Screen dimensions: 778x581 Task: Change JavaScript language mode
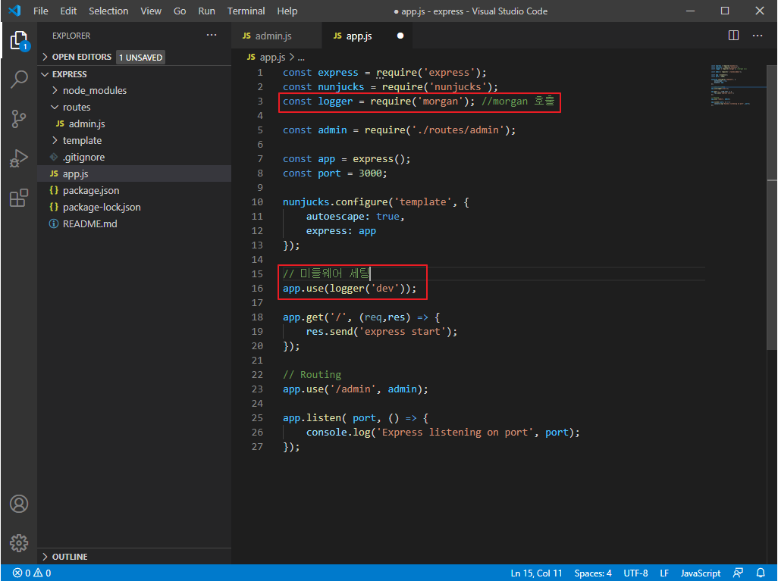tap(700, 573)
